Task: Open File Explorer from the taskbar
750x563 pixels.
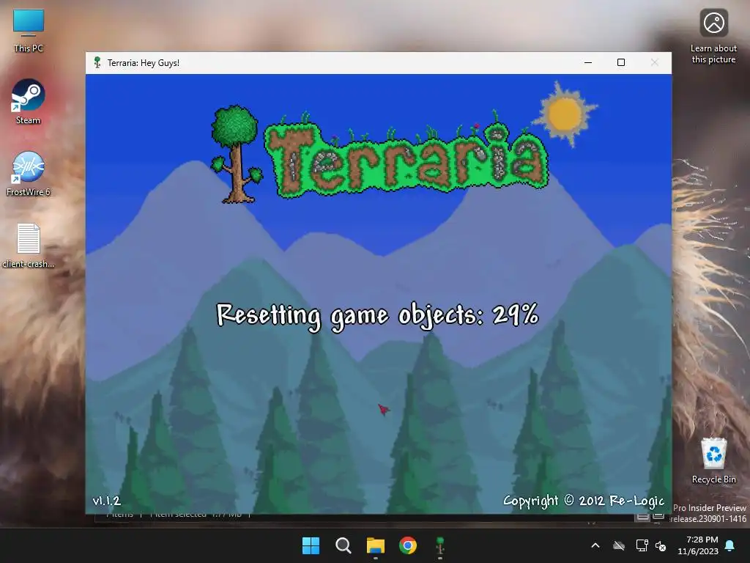Action: point(376,545)
